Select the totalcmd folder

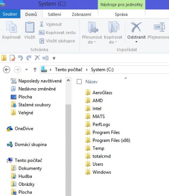[x=98, y=156]
